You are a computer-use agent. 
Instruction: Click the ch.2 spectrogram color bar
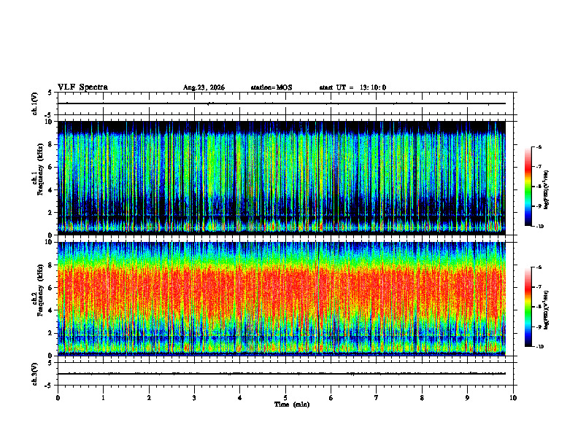click(x=528, y=307)
